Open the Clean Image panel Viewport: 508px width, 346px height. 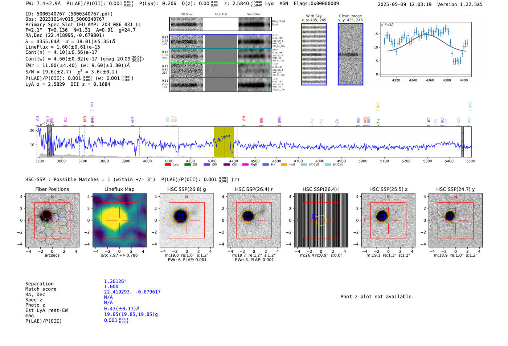pyautogui.click(x=351, y=54)
